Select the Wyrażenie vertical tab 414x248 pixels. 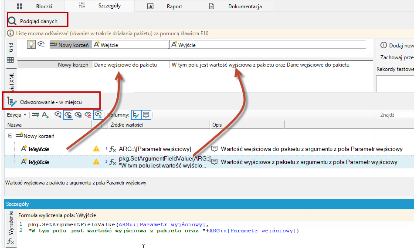tap(11, 223)
